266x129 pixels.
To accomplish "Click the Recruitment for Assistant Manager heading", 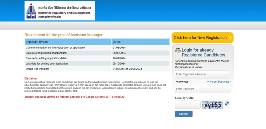I will click(63, 35).
